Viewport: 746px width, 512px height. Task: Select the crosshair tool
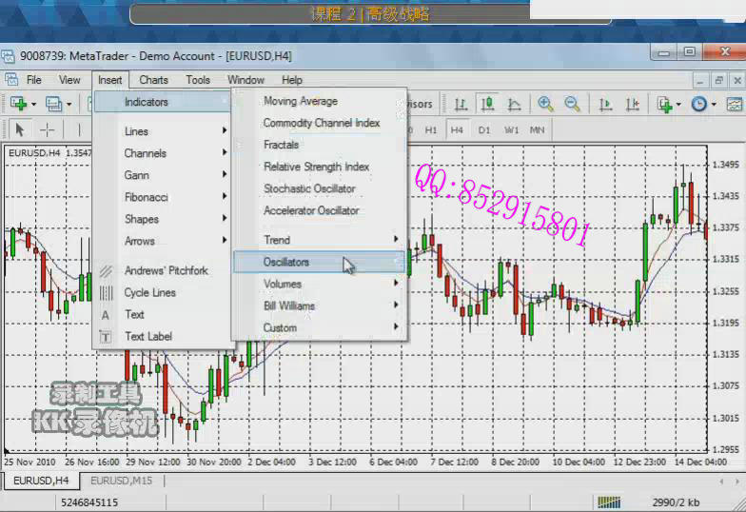pyautogui.click(x=47, y=129)
